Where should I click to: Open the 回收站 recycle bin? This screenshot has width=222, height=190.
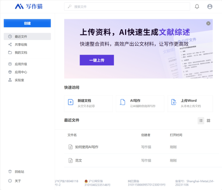pyautogui.click(x=19, y=172)
